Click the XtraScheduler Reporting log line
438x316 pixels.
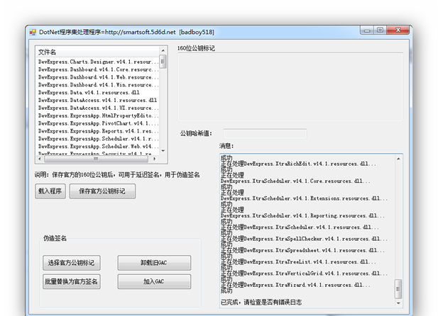click(x=302, y=216)
